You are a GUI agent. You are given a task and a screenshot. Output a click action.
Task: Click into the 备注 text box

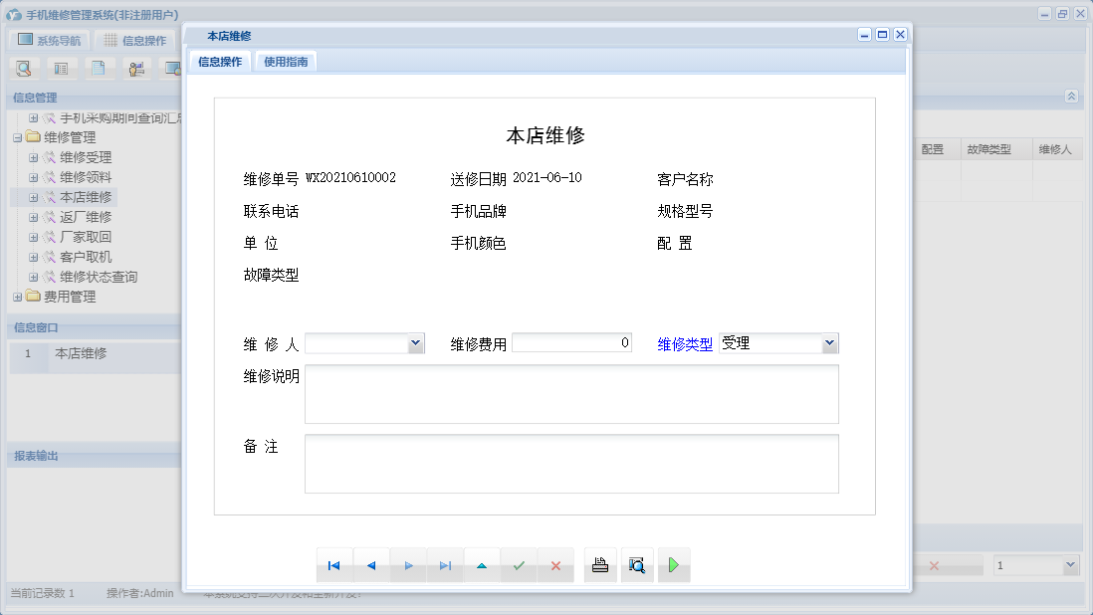pos(570,464)
